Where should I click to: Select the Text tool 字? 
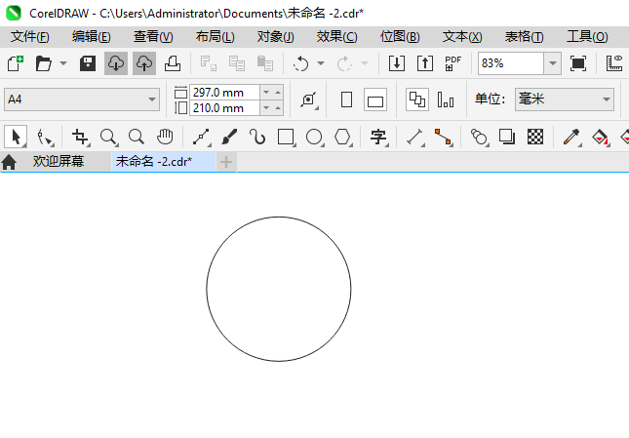tap(378, 138)
